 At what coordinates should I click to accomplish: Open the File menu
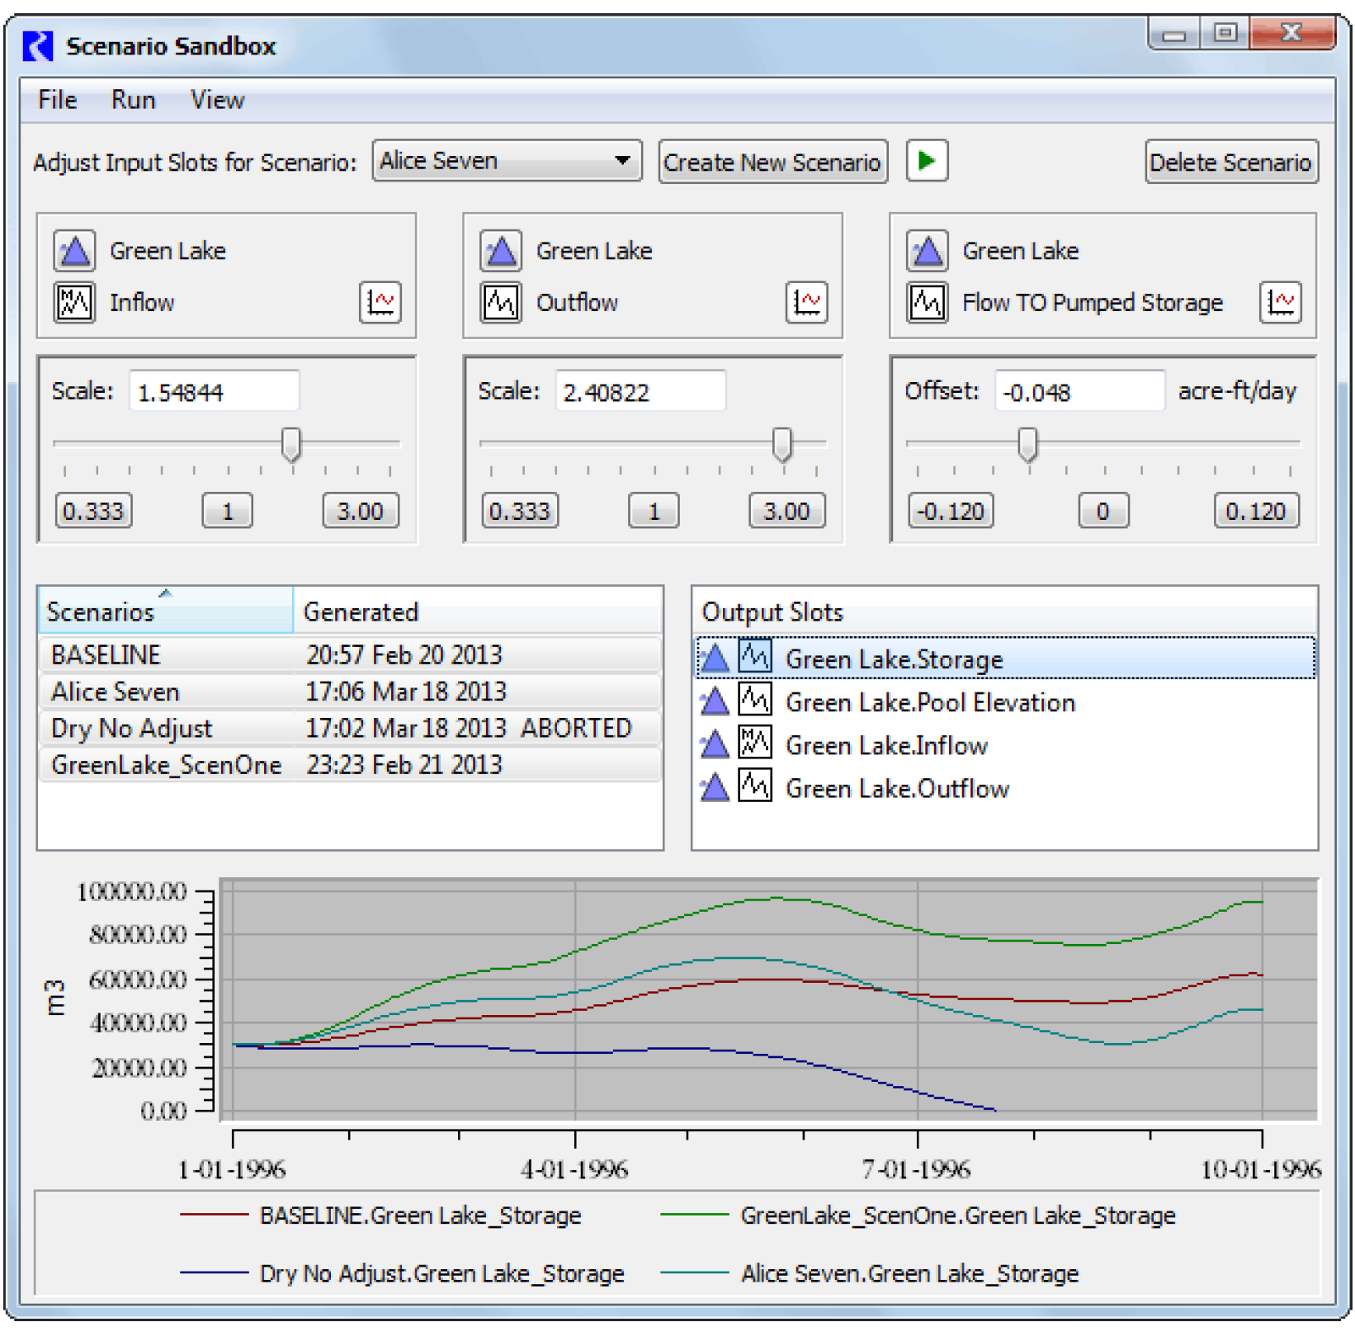point(57,100)
